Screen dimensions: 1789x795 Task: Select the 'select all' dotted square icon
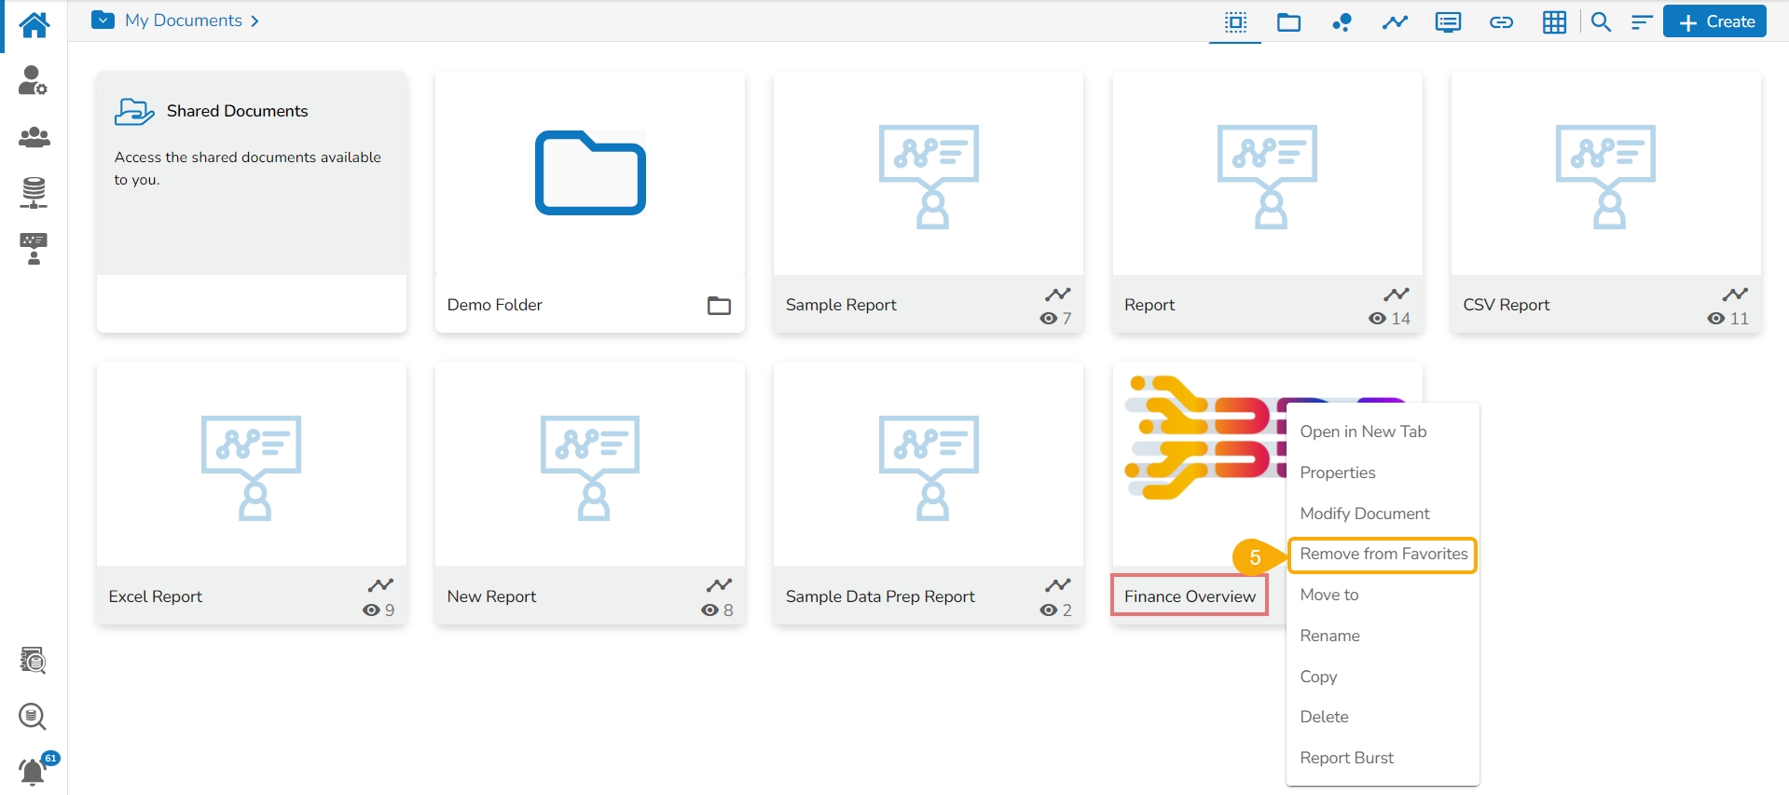click(x=1235, y=22)
